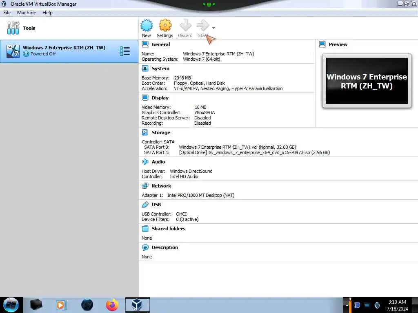Open the Storage settings heading link
Viewport: 418px width, 313px height.
[161, 132]
